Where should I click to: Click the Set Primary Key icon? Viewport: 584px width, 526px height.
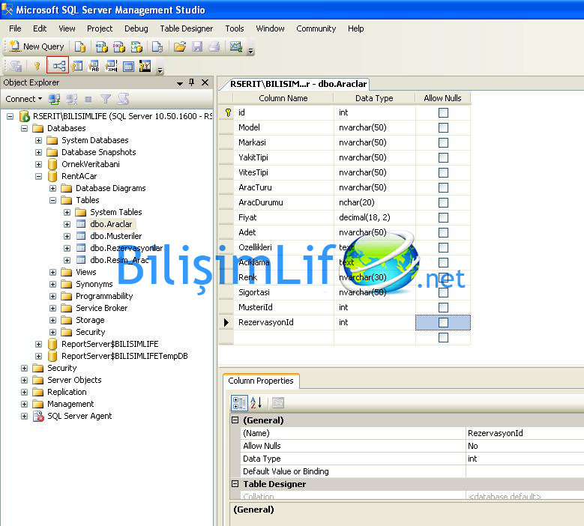point(37,66)
